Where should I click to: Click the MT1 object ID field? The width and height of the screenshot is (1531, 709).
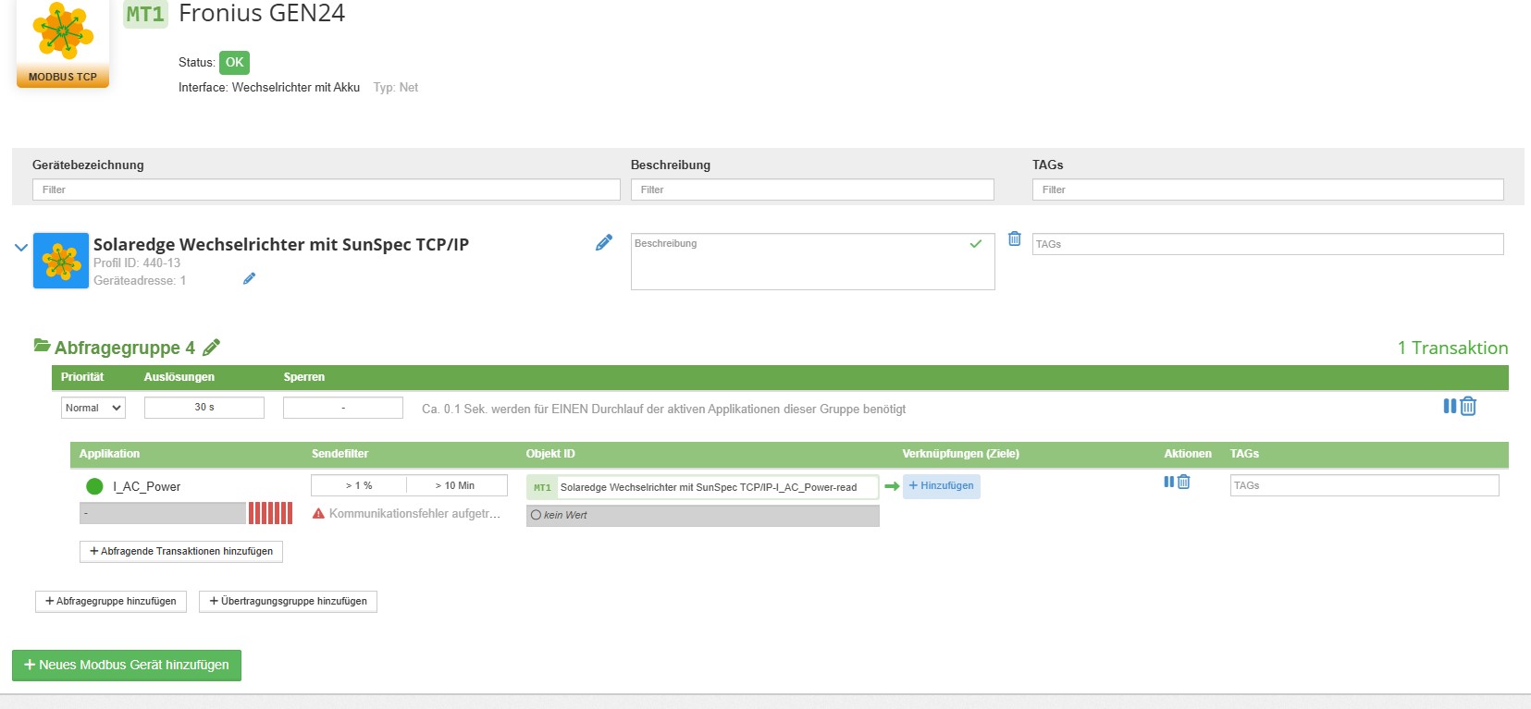(x=702, y=487)
